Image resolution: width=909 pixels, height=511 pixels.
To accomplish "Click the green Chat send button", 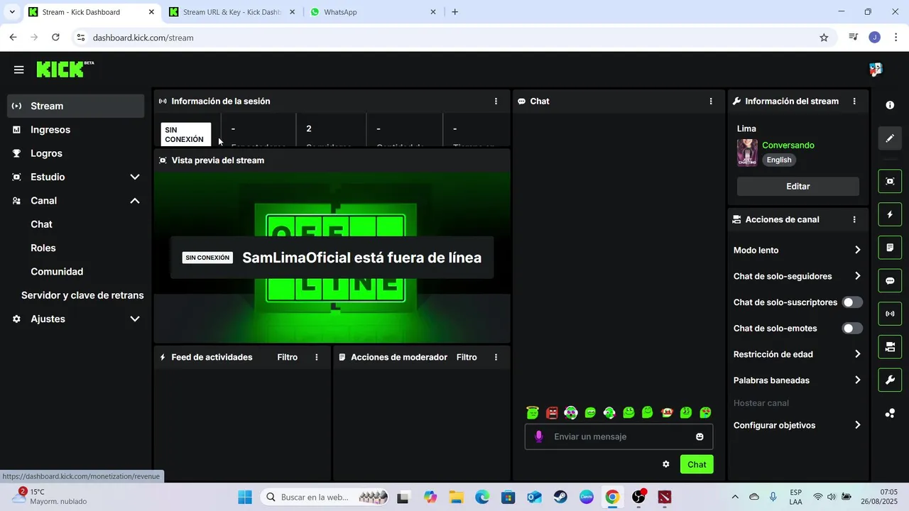I will point(697,464).
